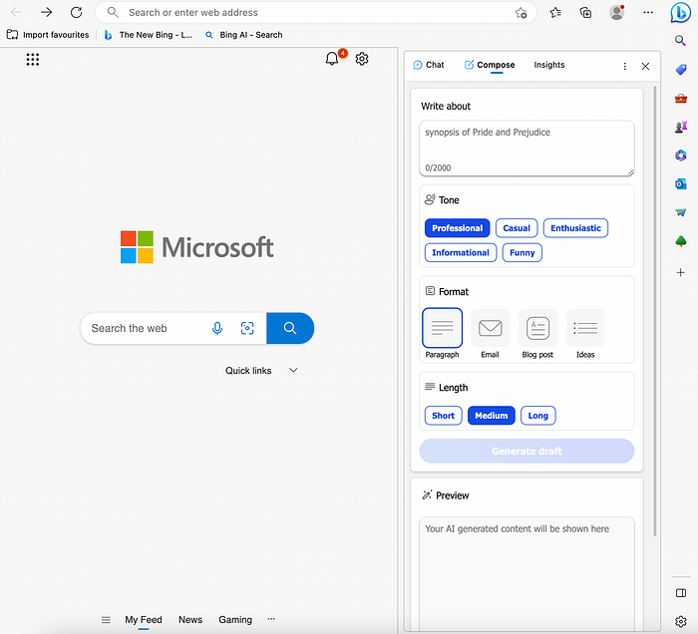Image resolution: width=698 pixels, height=634 pixels.
Task: Click the Generate draft button
Action: (526, 452)
